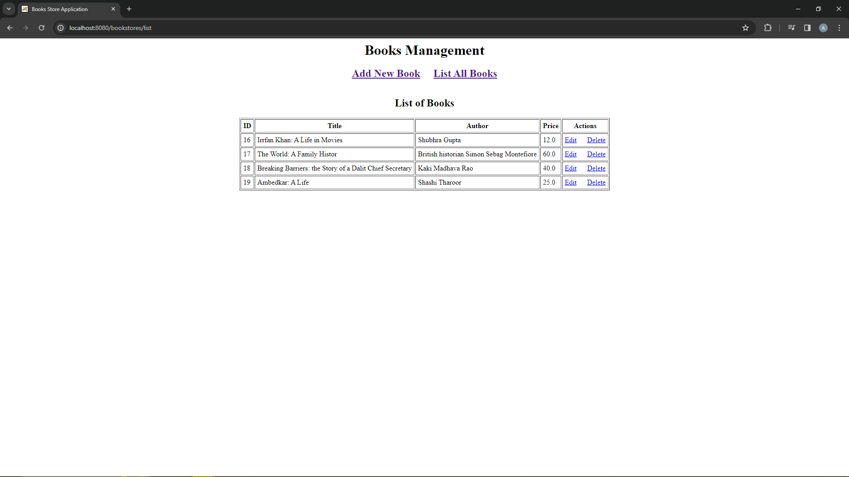
Task: Open the side panel icon
Action: click(807, 28)
